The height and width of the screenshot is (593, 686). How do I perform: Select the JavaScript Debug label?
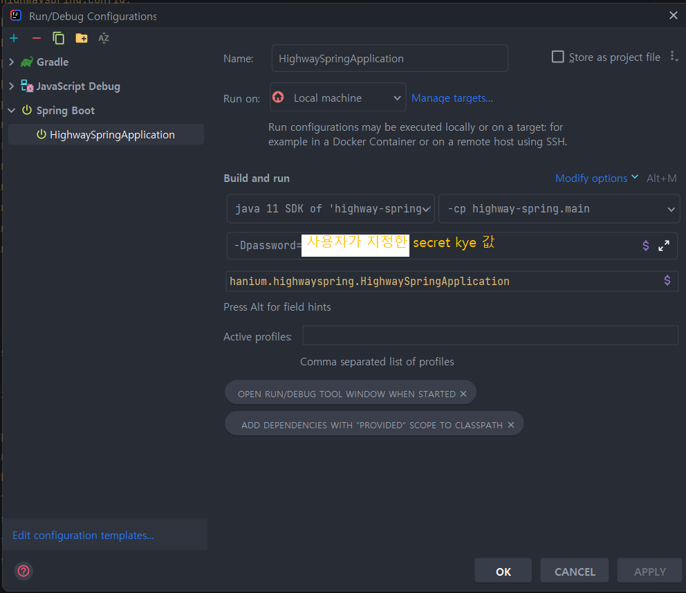point(78,86)
